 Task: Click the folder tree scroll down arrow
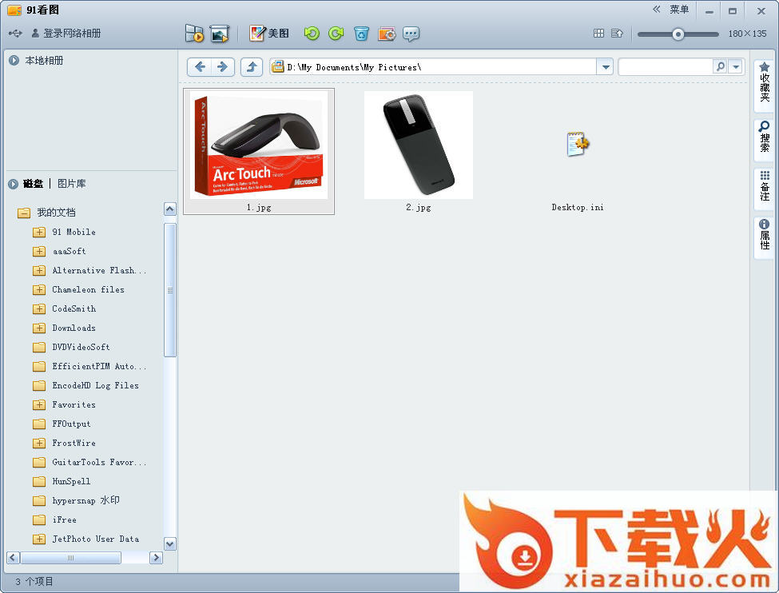[170, 544]
